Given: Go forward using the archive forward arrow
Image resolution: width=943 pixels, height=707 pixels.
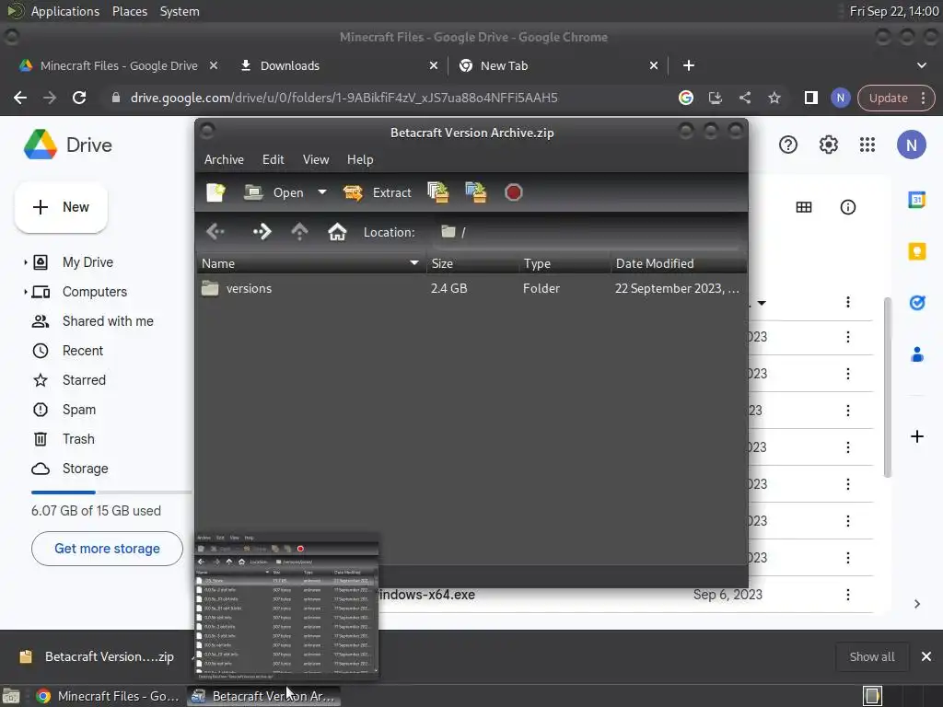Looking at the screenshot, I should [x=262, y=231].
